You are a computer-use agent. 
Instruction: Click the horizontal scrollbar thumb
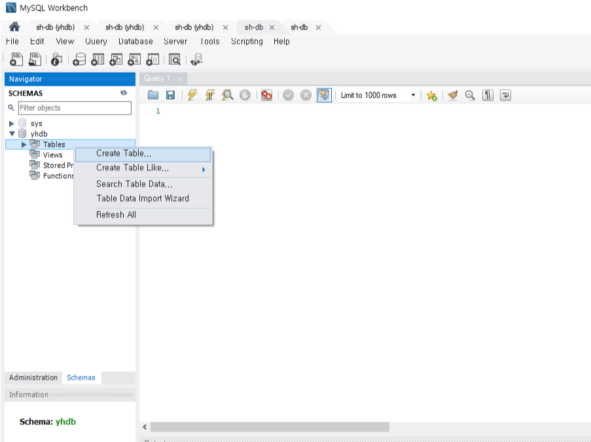click(270, 427)
